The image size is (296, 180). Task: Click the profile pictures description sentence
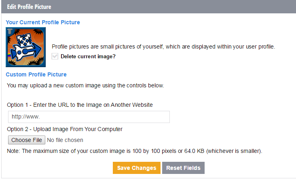click(x=163, y=47)
